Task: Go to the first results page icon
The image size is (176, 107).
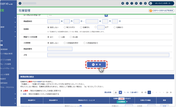Action: (x=142, y=92)
